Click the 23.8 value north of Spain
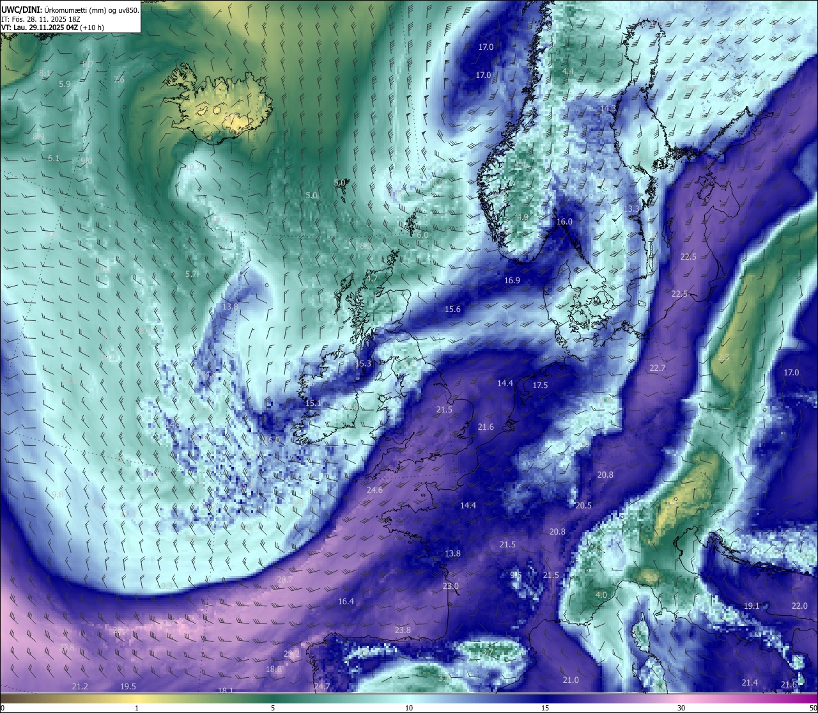This screenshot has width=818, height=713. click(x=403, y=631)
